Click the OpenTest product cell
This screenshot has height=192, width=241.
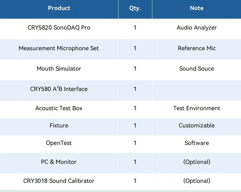pyautogui.click(x=59, y=143)
